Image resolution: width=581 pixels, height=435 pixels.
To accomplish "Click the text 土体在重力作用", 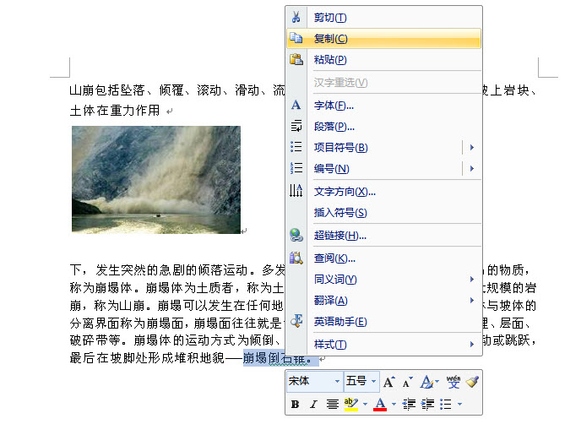I will click(115, 110).
